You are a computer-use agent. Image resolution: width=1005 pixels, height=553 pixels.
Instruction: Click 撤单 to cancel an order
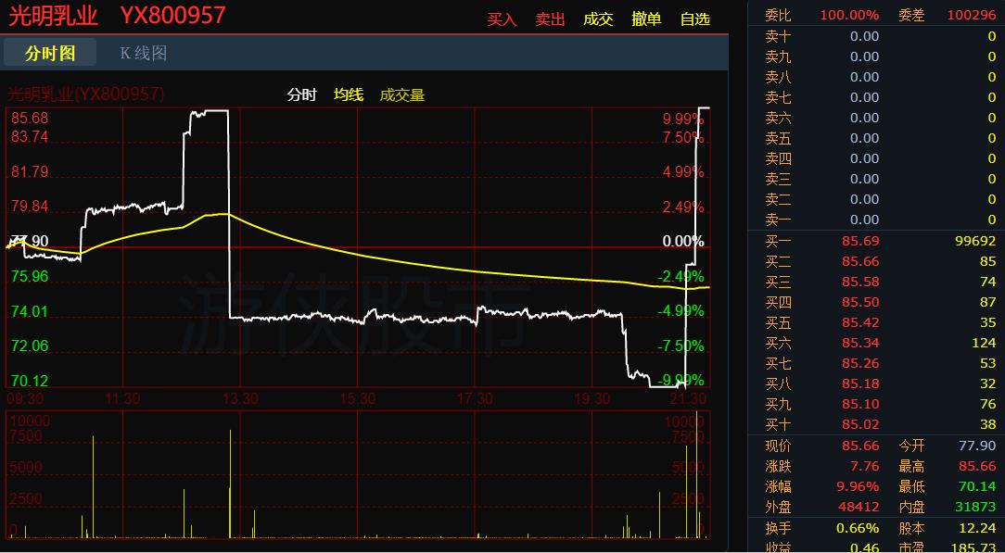[x=646, y=19]
